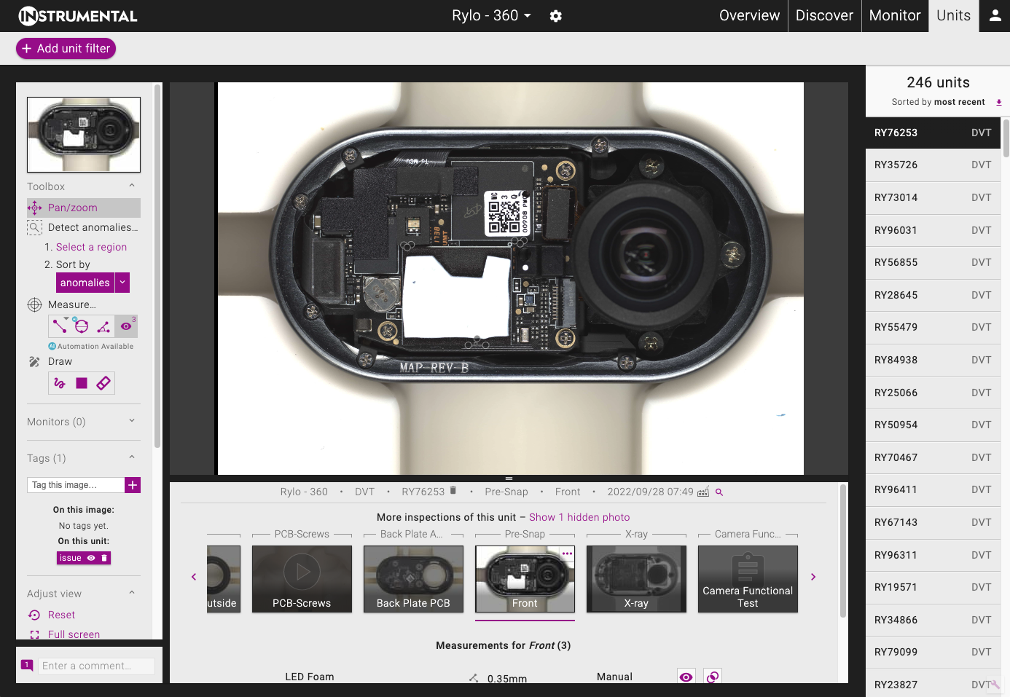Click trash icon next to RY76253

pyautogui.click(x=453, y=491)
